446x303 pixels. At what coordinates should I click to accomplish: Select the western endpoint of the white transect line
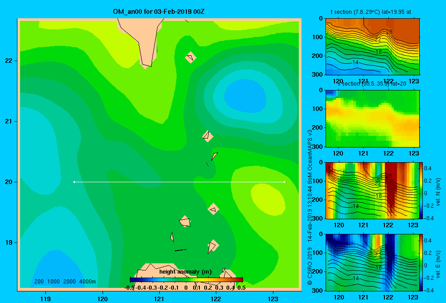pos(74,182)
